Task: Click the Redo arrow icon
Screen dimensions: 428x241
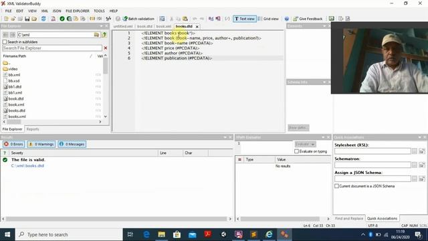Action: (202, 19)
